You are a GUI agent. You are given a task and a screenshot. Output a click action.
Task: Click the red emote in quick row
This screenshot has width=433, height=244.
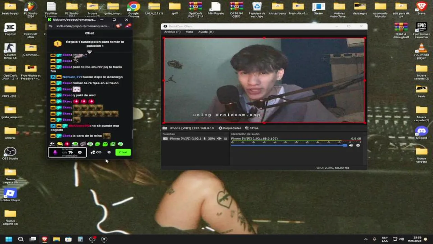(67, 144)
